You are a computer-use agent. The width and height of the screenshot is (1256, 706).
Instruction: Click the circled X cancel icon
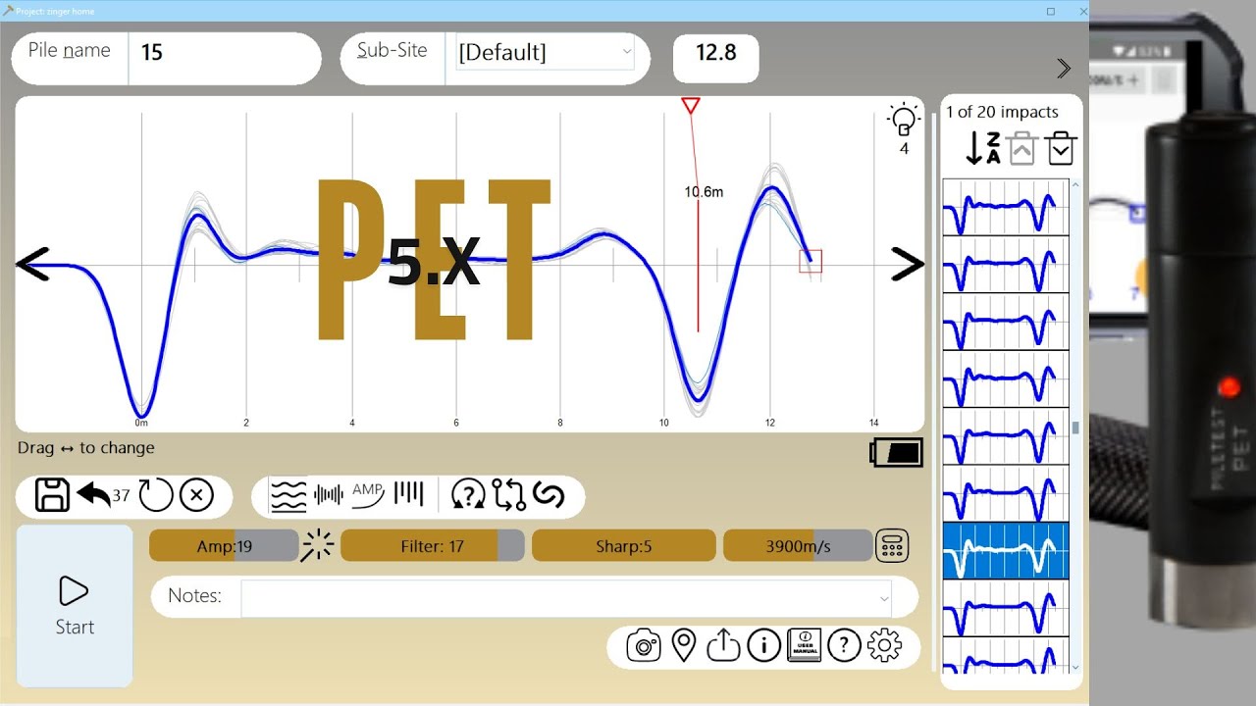coord(196,495)
